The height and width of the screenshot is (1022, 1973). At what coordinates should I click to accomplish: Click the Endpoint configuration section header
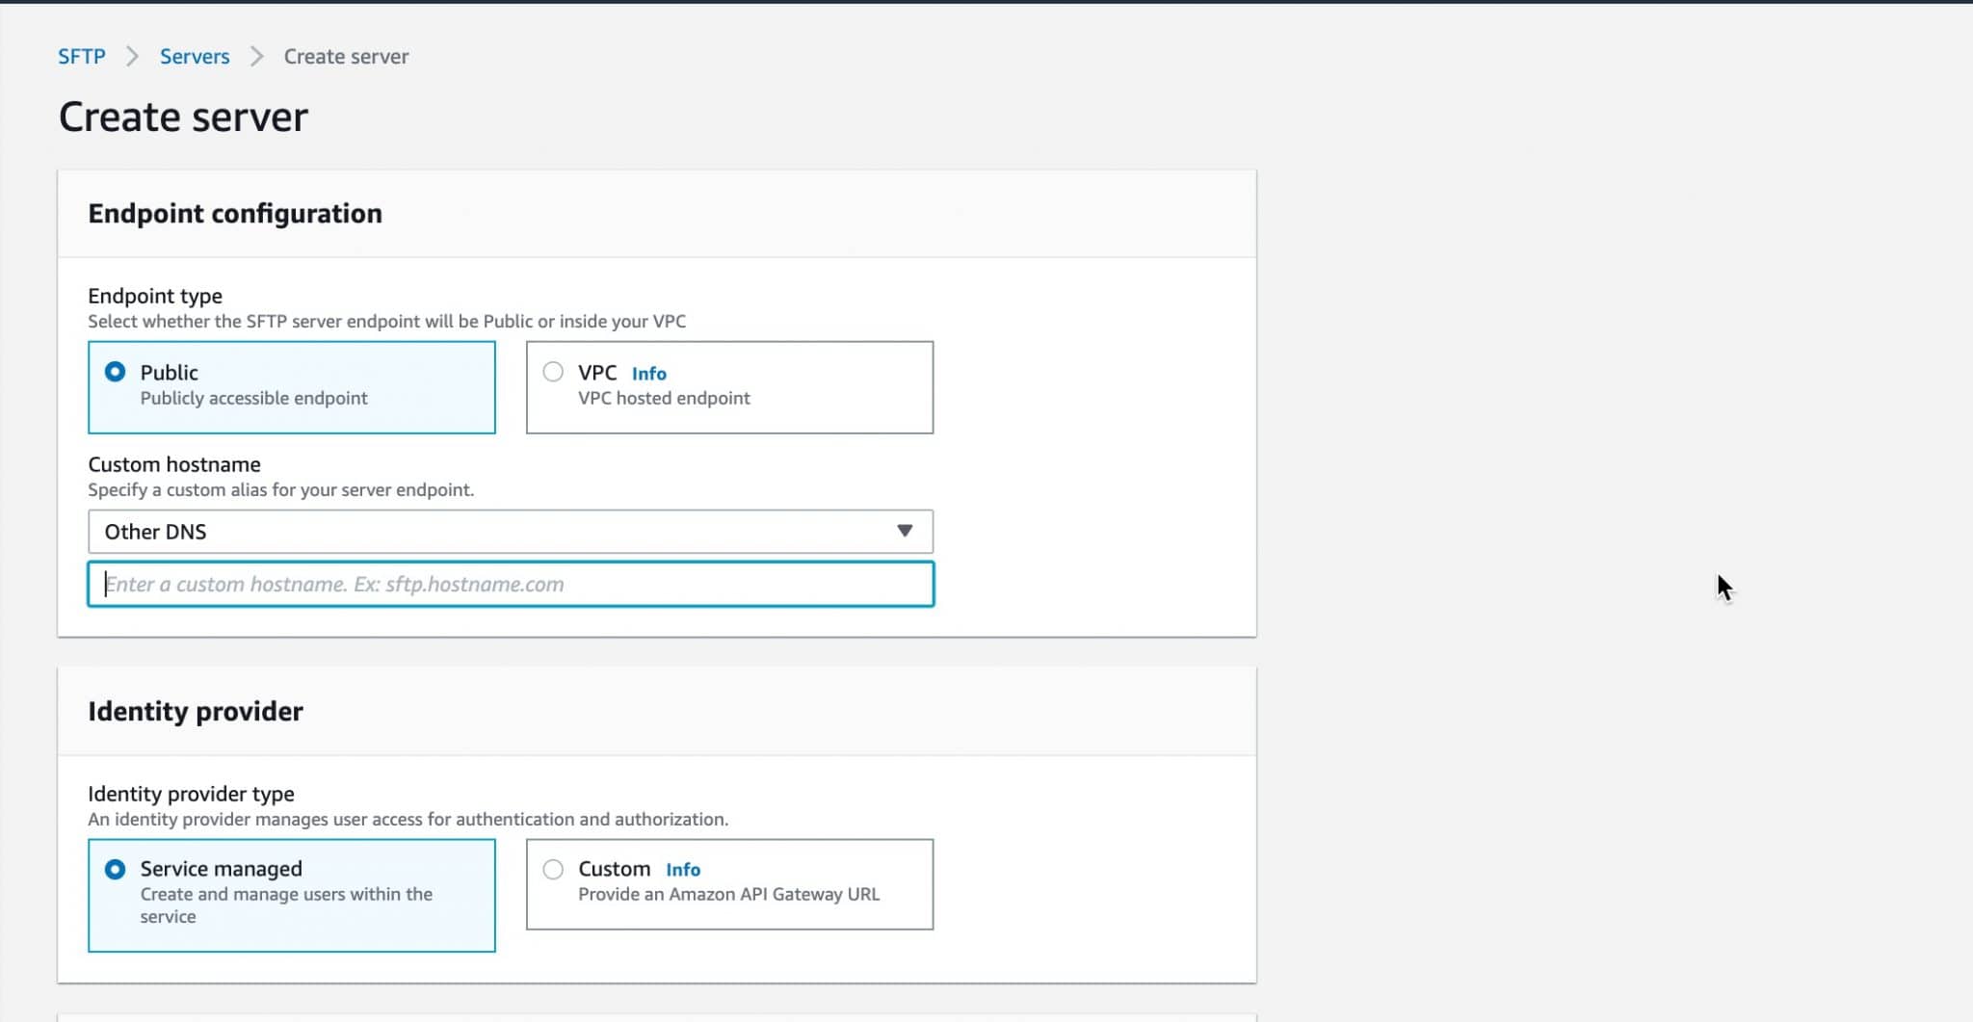click(235, 213)
